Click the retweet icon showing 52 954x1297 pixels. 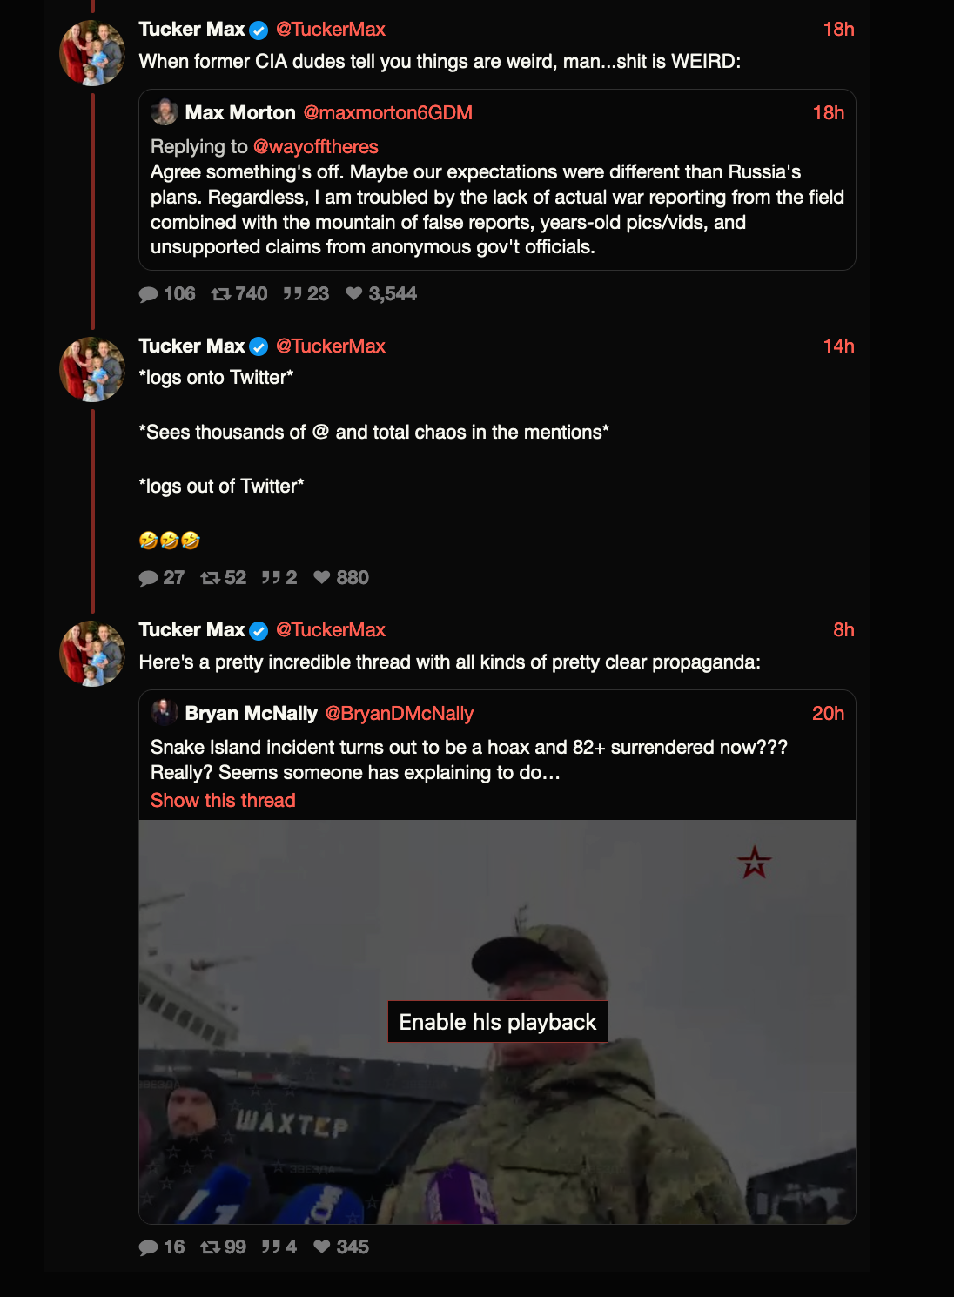point(210,578)
